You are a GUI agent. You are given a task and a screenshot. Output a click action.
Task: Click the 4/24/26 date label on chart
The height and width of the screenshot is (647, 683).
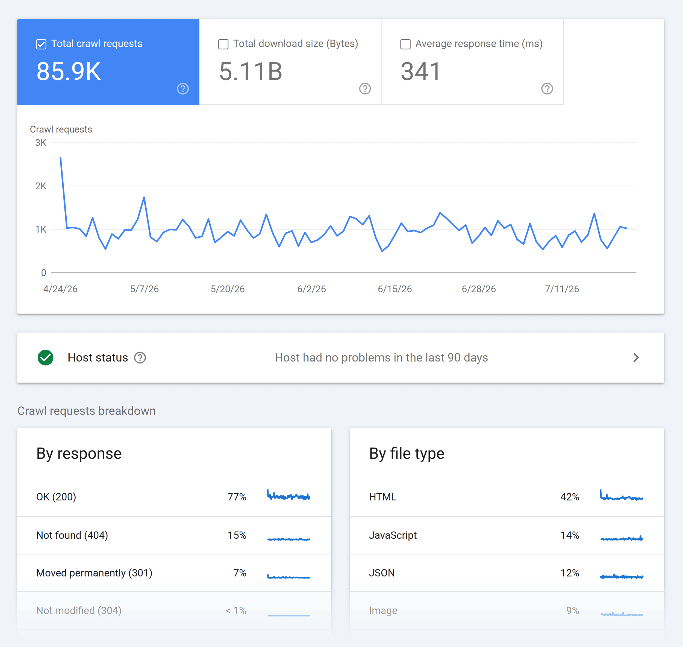pos(60,289)
